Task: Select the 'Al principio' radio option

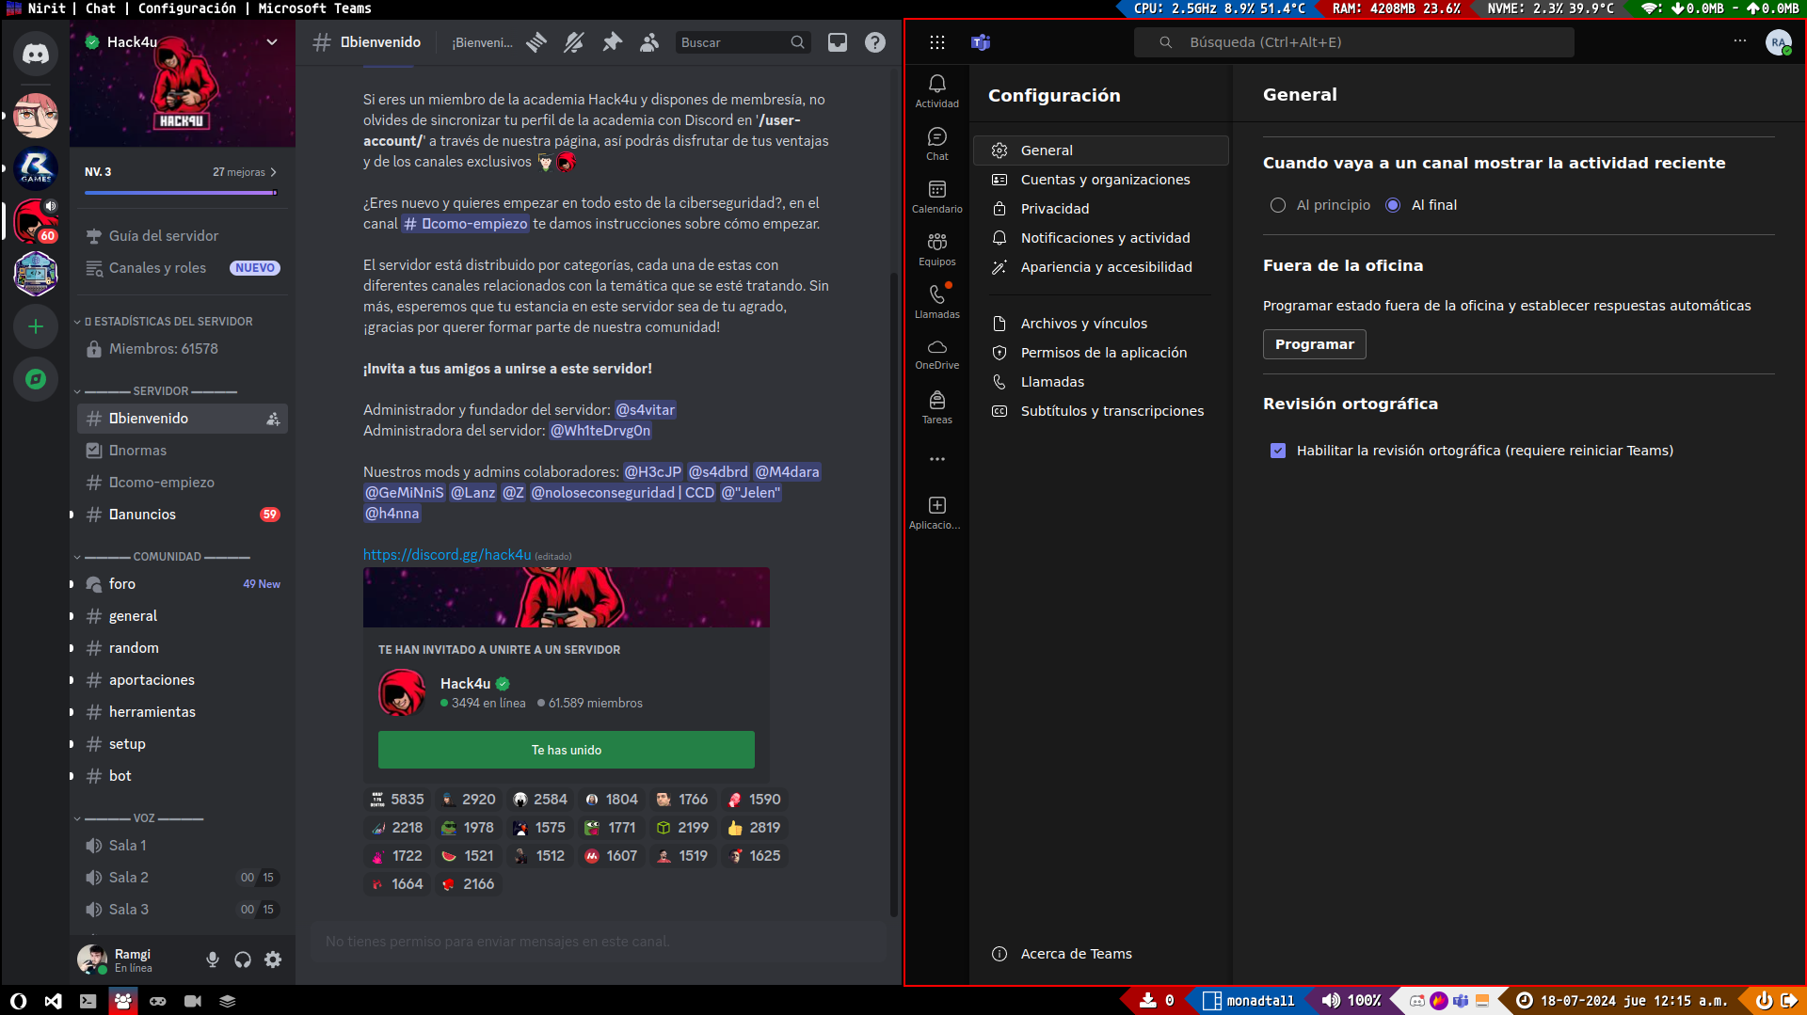Action: [1278, 205]
